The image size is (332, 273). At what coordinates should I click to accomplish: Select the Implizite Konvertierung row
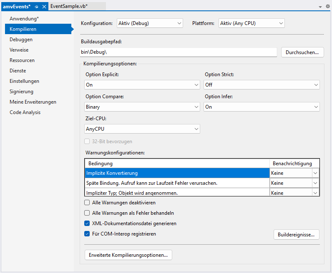point(177,173)
